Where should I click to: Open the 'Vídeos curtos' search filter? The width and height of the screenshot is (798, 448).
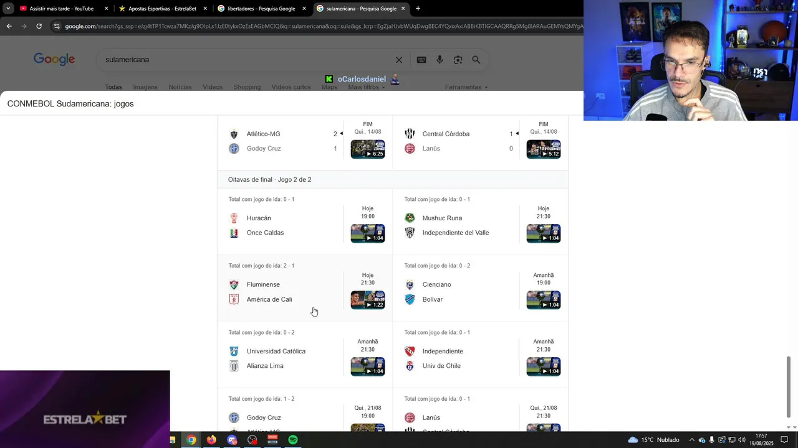(291, 87)
